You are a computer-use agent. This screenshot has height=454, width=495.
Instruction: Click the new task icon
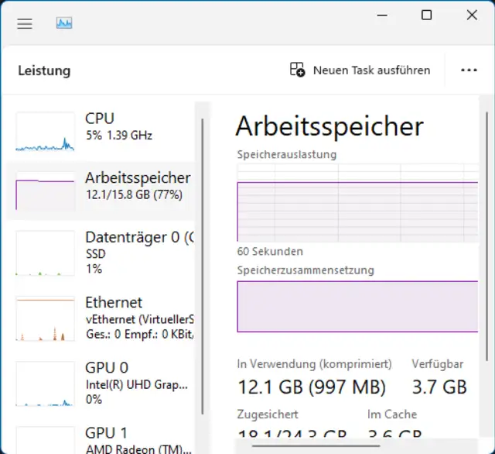point(298,70)
